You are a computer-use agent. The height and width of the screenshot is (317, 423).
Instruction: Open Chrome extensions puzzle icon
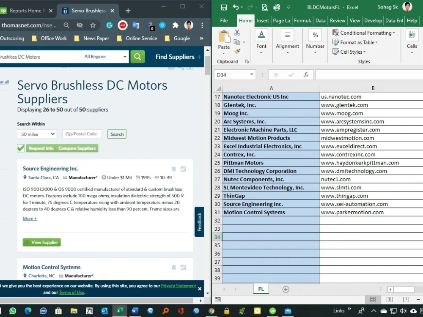tap(176, 25)
